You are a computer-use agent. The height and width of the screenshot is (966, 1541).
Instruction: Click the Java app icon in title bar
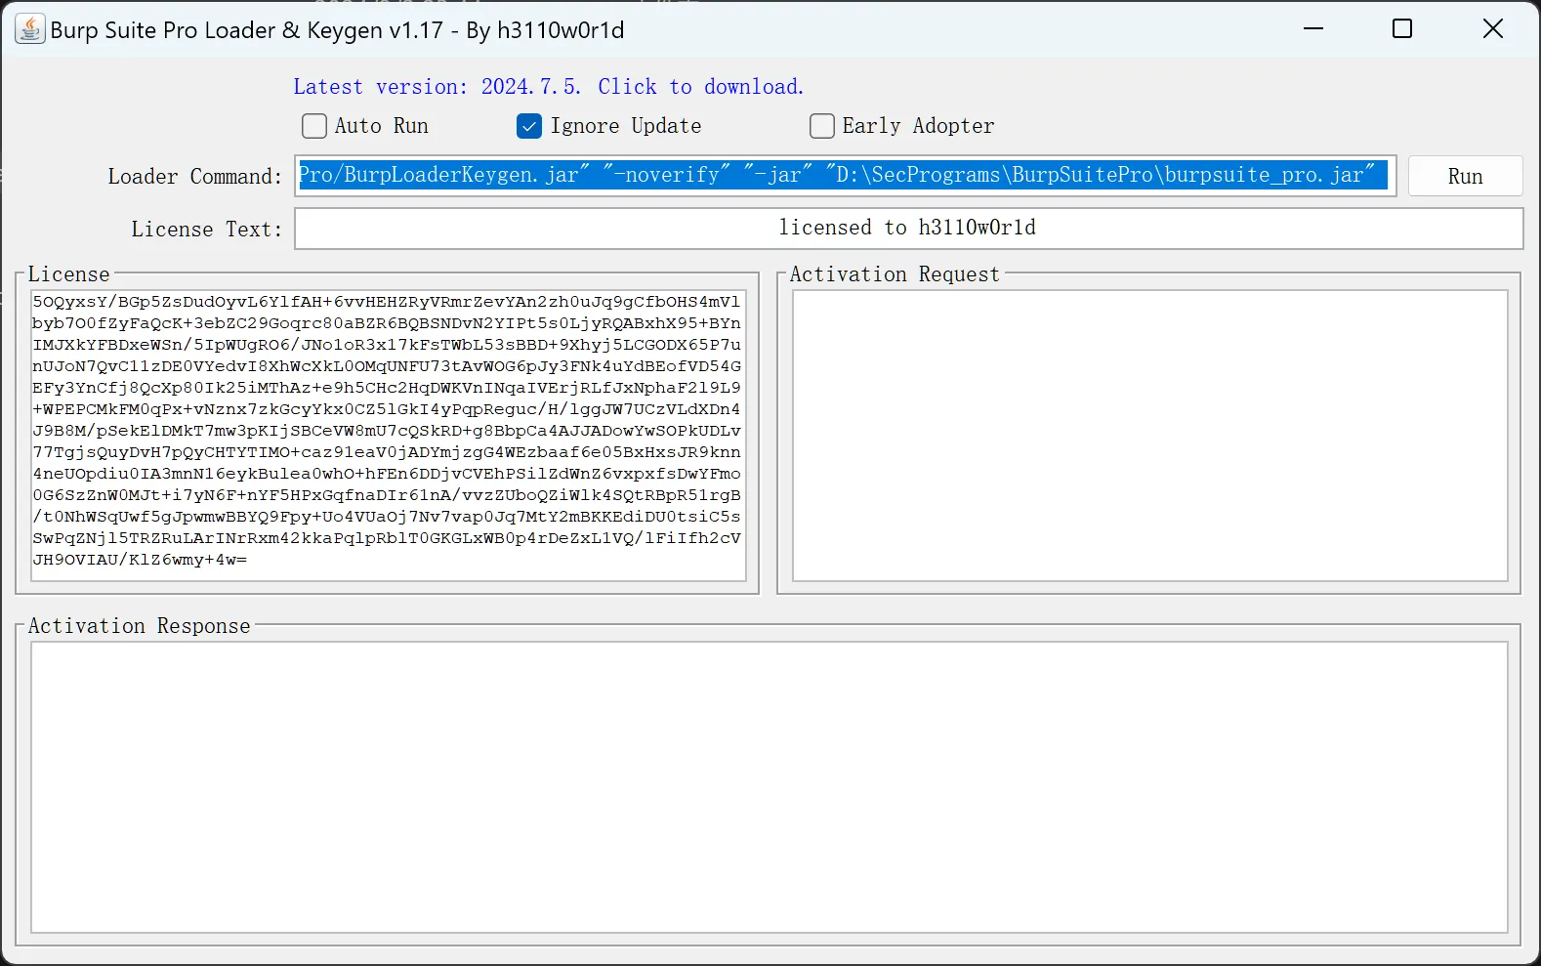point(30,29)
